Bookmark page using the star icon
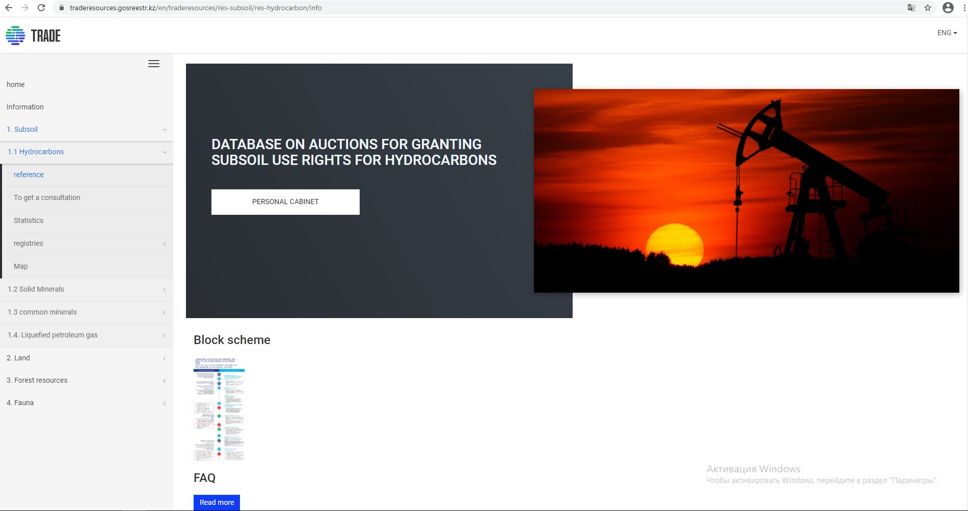Viewport: 968px width, 511px height. [928, 8]
